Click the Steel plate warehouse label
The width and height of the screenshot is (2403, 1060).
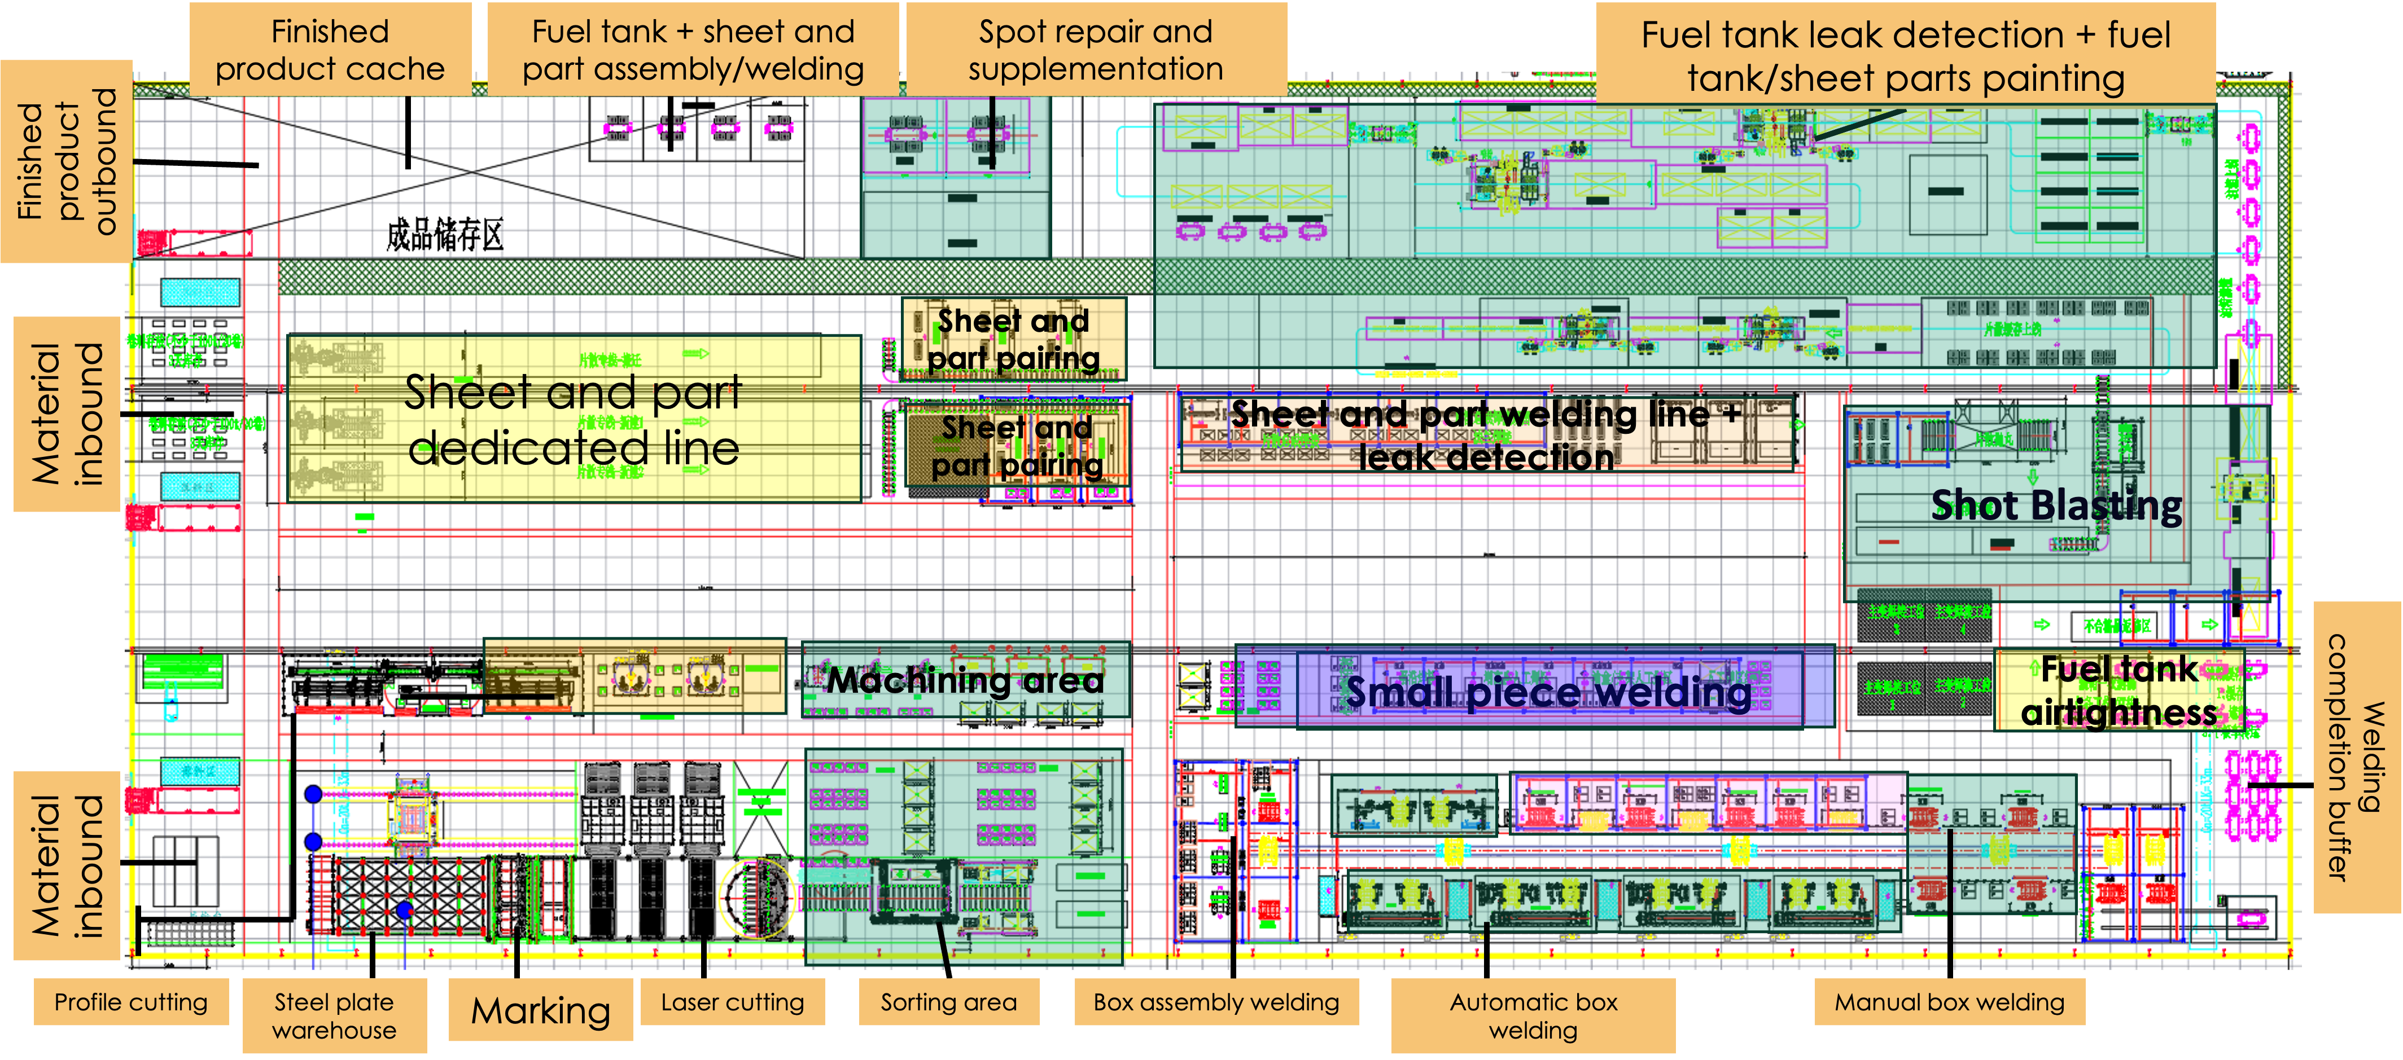tap(334, 1015)
